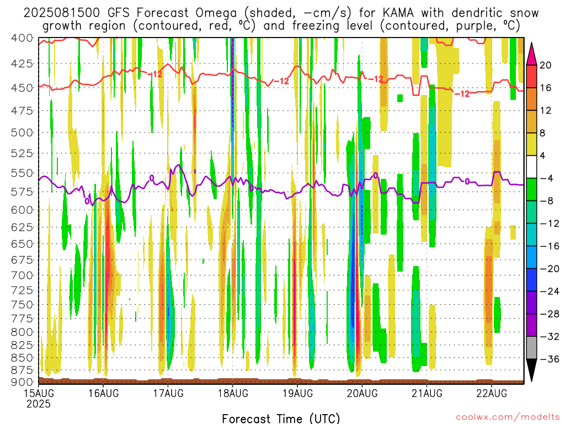The height and width of the screenshot is (424, 565).
Task: Click the 525 pressure level label
Action: 22,153
